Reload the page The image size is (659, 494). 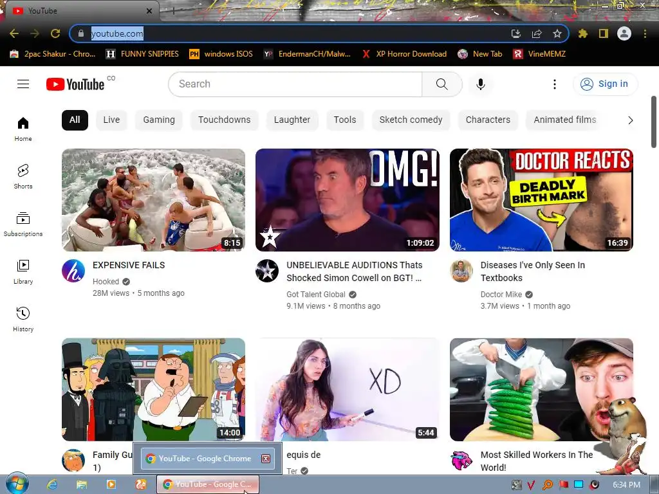[x=55, y=33]
